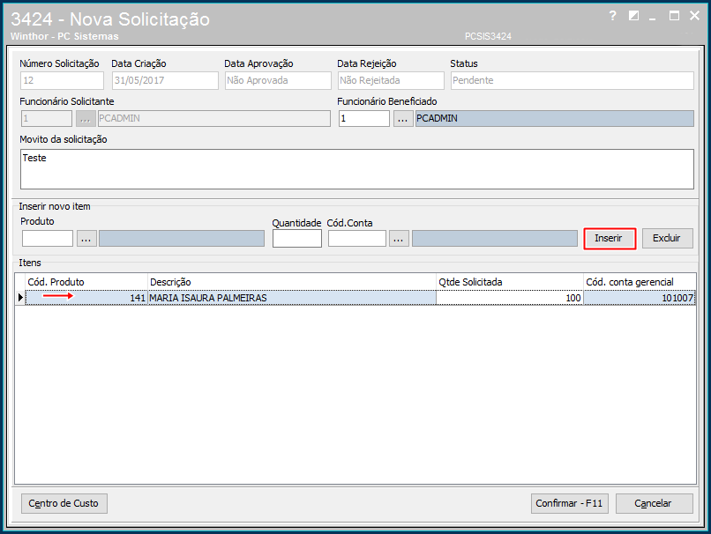The height and width of the screenshot is (534, 711).
Task: Click the Cód.Conta description field
Action: [x=495, y=238]
